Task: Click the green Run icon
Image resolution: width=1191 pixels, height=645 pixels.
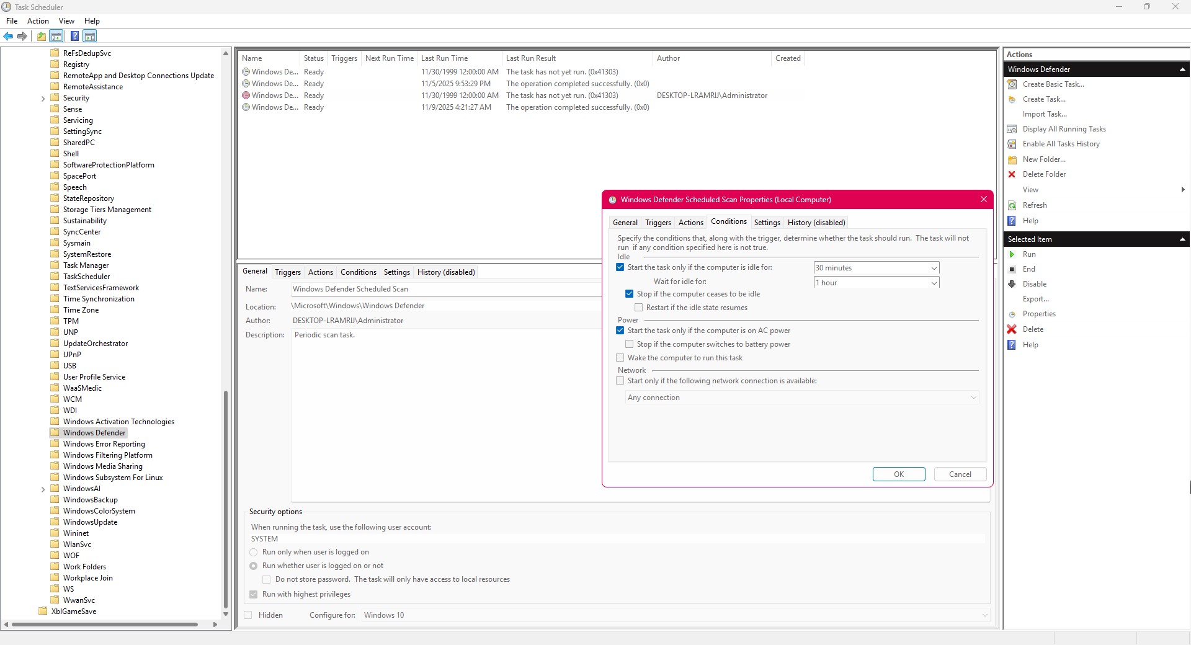Action: [1012, 254]
